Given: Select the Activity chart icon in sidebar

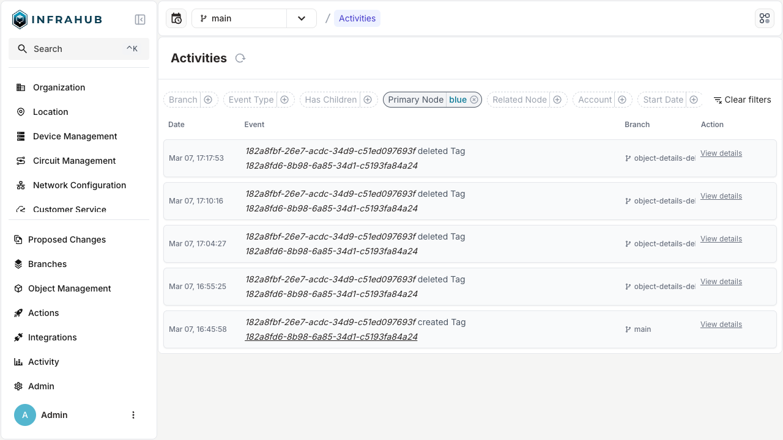Looking at the screenshot, I should click(x=20, y=362).
